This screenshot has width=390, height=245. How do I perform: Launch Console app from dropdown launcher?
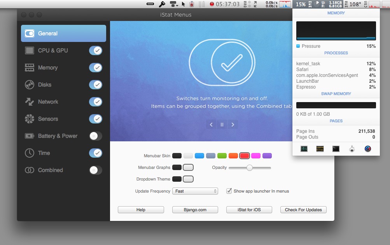click(x=320, y=149)
